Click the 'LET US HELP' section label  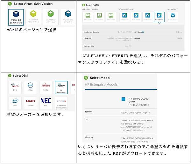(x=172, y=9)
